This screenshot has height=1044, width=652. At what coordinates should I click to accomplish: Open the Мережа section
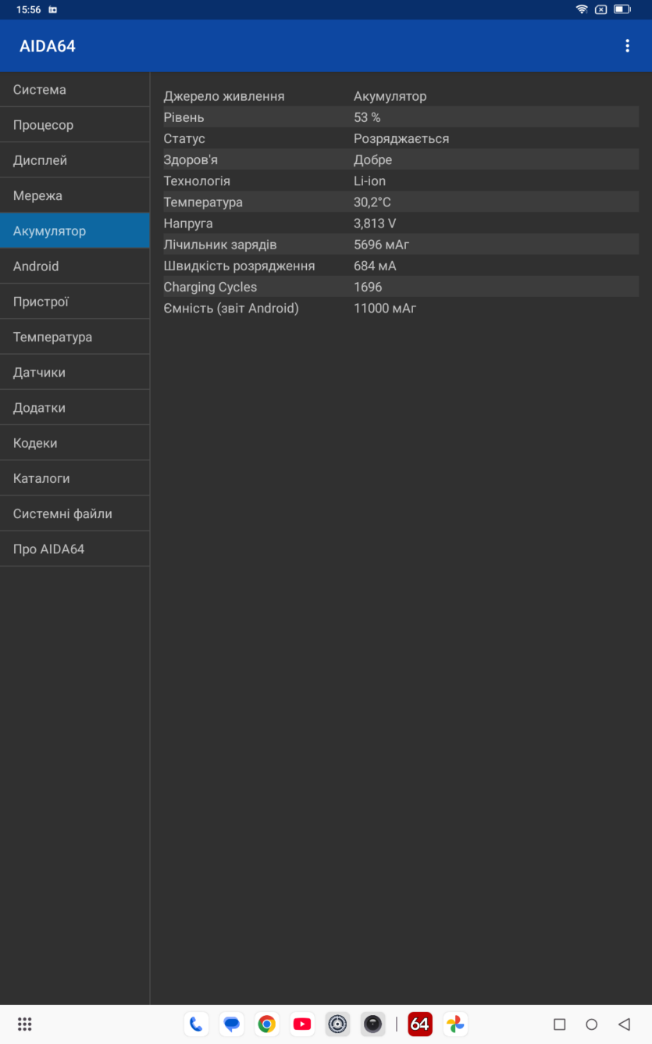(75, 195)
